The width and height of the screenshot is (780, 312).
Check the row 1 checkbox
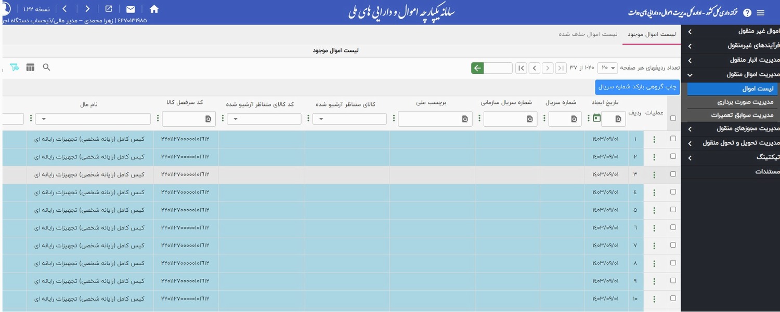pos(673,139)
